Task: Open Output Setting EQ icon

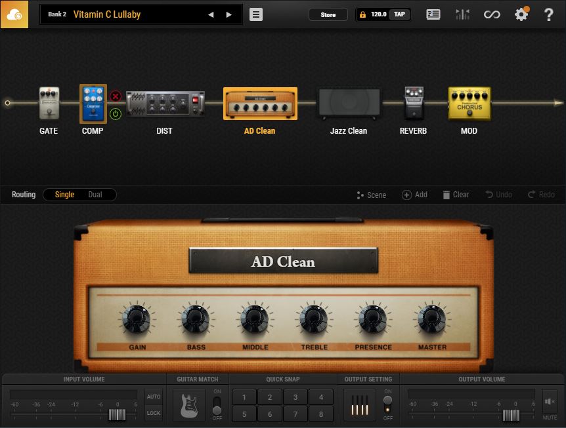Action: point(360,405)
